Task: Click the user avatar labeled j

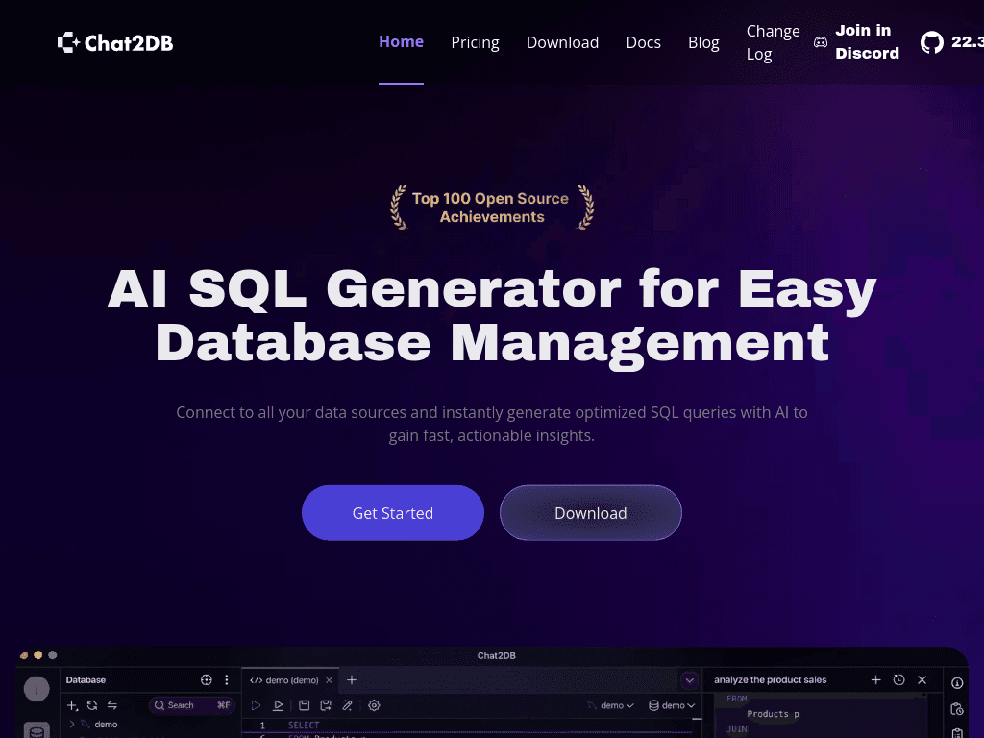Action: (x=37, y=689)
